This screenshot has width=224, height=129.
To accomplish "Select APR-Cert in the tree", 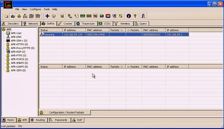I will pos(16,33).
